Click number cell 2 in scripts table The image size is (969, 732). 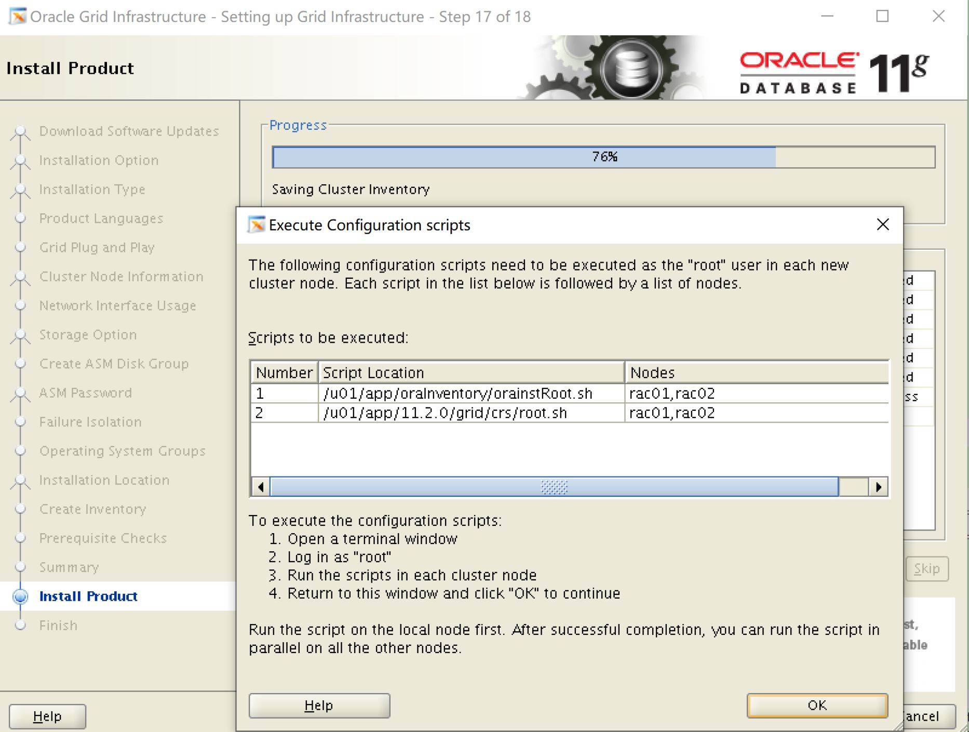284,413
